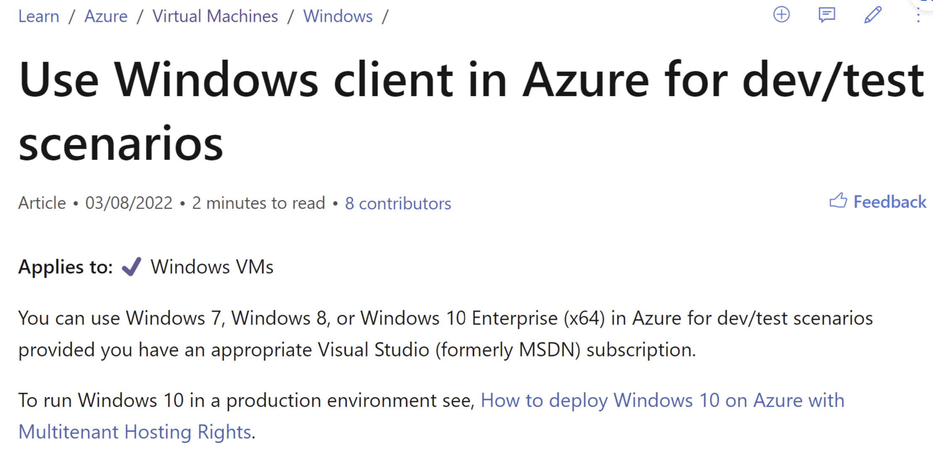This screenshot has height=457, width=933.
Task: Select the Windows breadcrumb
Action: tap(338, 16)
